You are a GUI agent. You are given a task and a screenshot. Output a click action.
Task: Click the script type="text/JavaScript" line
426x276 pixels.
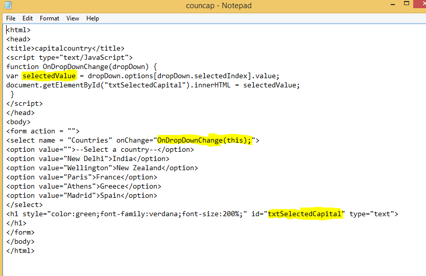point(69,58)
